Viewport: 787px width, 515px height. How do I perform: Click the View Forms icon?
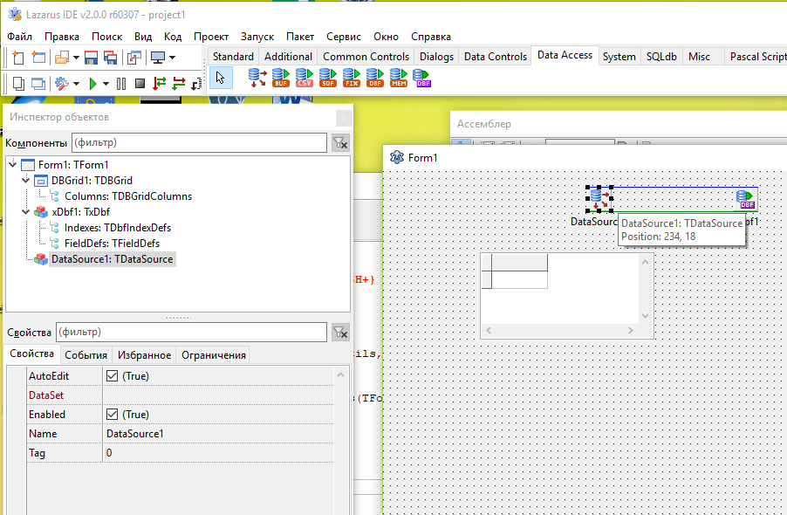[x=38, y=83]
